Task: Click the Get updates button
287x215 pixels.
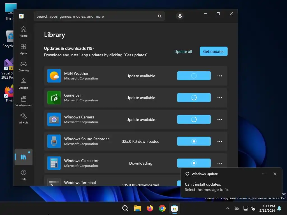Action: [214, 52]
